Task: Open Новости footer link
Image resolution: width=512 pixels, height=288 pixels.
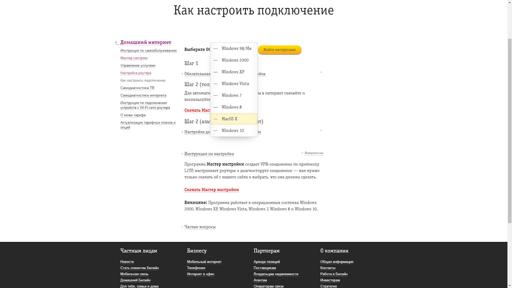Action: pyautogui.click(x=127, y=262)
